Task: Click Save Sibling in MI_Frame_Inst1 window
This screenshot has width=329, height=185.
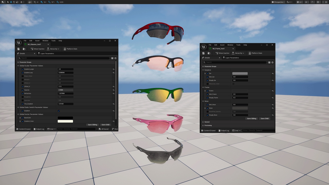Action: point(252,118)
